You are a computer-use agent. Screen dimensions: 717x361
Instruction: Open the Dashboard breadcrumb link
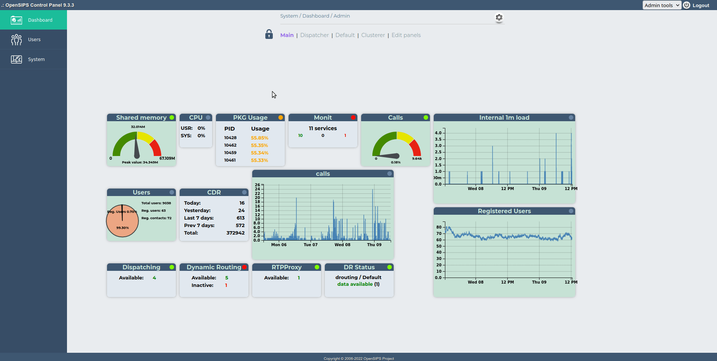click(x=316, y=16)
